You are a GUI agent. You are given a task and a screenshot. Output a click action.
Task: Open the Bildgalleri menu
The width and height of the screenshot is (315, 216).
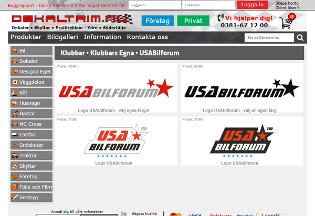point(62,37)
